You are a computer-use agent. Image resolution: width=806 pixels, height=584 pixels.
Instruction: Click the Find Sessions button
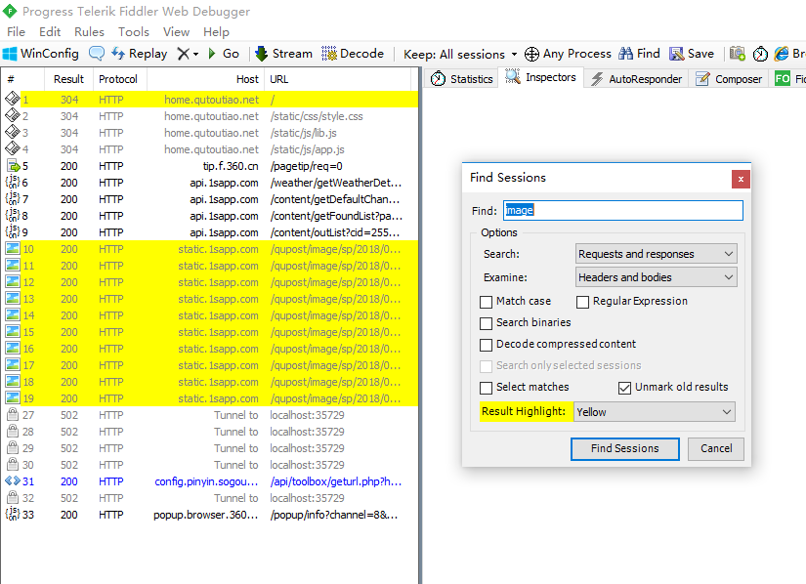click(x=624, y=448)
